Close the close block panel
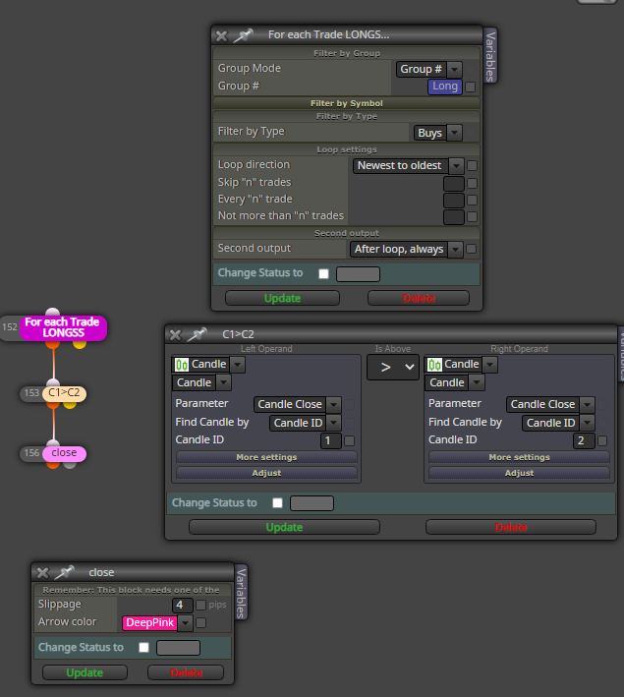The width and height of the screenshot is (624, 697). 42,573
